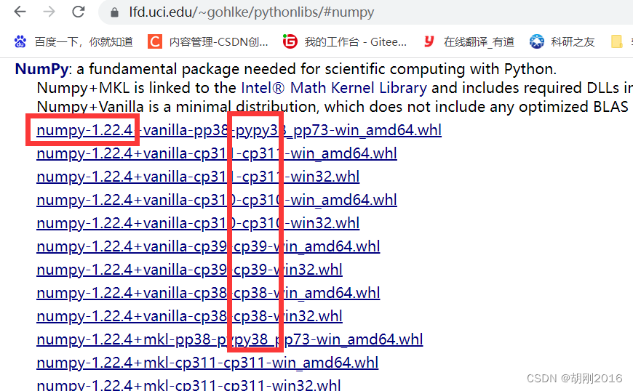
Task: Download numpy vanilla cp310 win32 wheel
Action: [198, 223]
